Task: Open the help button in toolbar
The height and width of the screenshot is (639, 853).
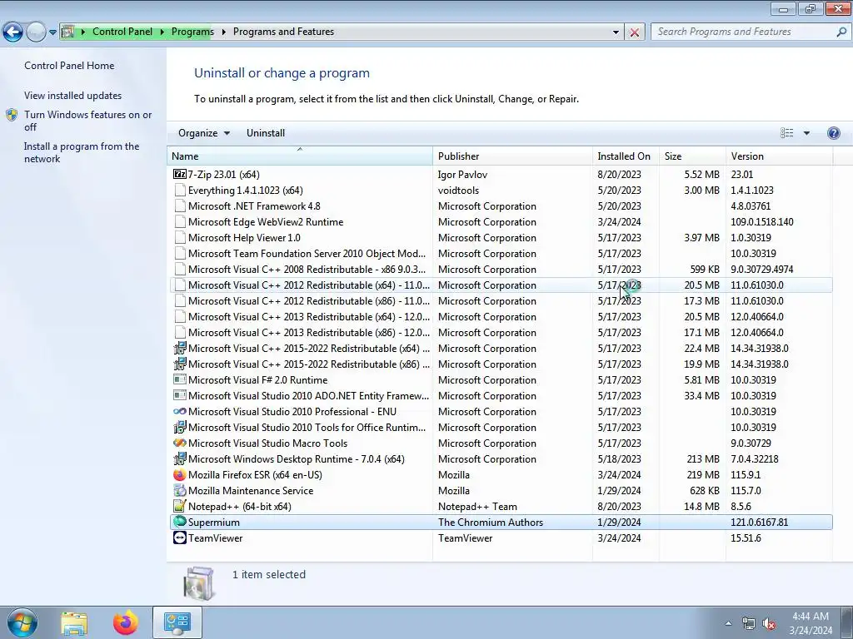Action: [833, 133]
